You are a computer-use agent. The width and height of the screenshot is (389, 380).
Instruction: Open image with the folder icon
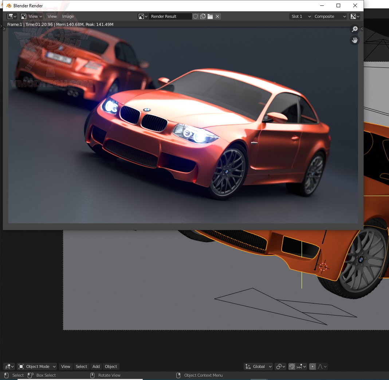tap(210, 16)
